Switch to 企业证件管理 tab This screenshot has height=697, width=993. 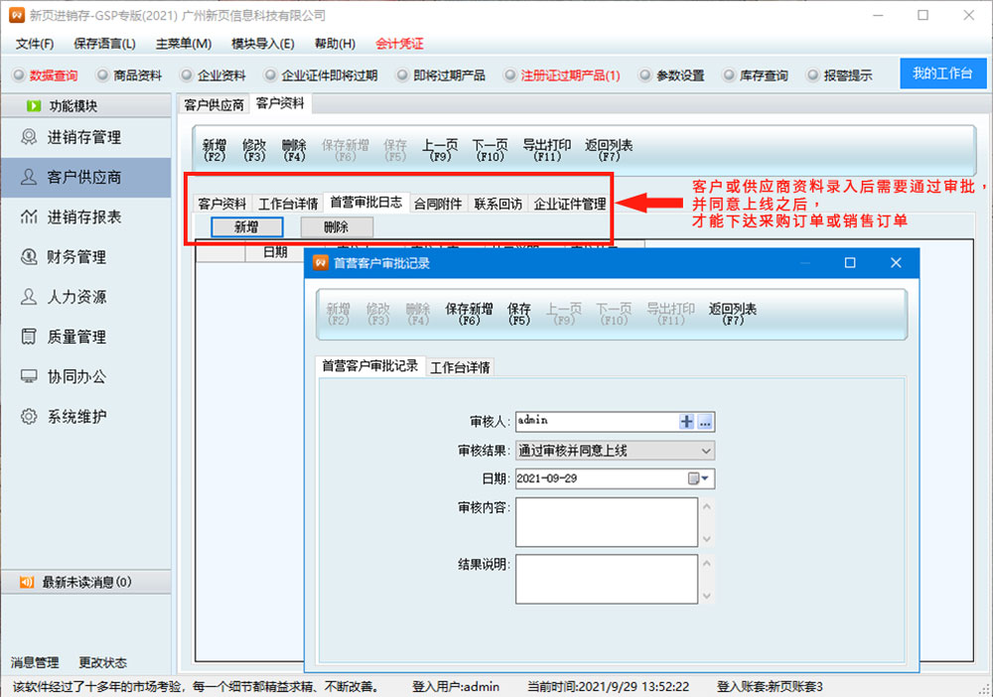point(570,204)
